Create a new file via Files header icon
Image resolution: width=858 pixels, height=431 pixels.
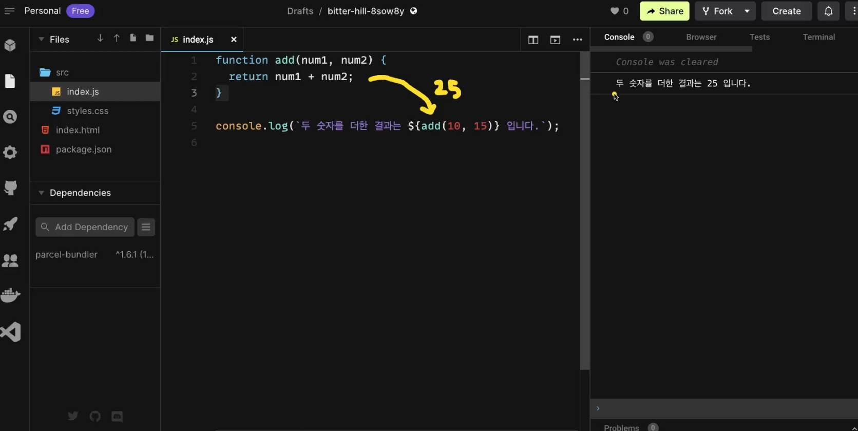point(133,38)
